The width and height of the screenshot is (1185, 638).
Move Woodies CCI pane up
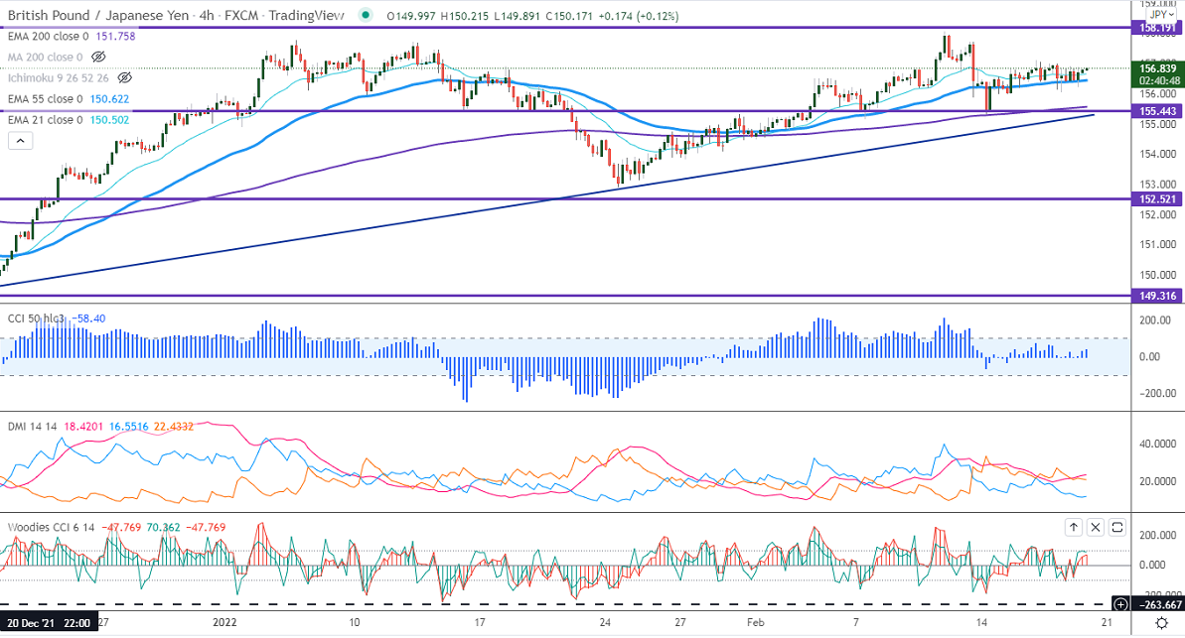pos(1073,527)
